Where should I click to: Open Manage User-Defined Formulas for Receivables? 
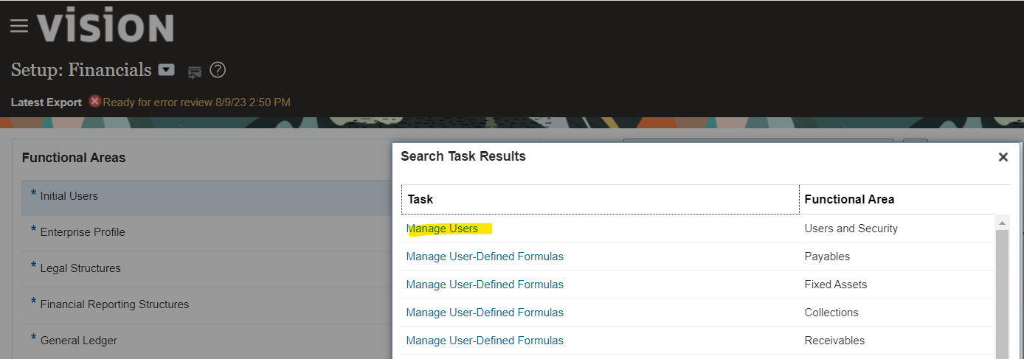(x=485, y=341)
